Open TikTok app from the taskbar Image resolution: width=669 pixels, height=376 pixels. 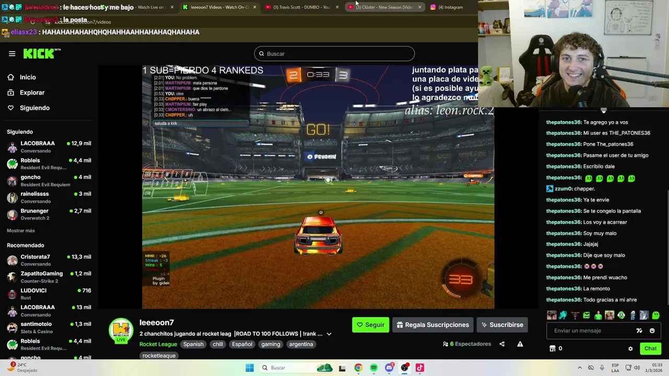420,368
